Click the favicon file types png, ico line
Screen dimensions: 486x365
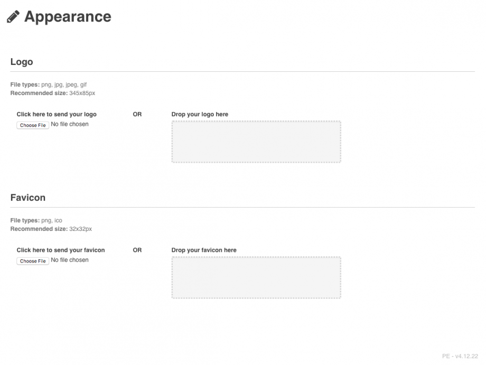36,220
